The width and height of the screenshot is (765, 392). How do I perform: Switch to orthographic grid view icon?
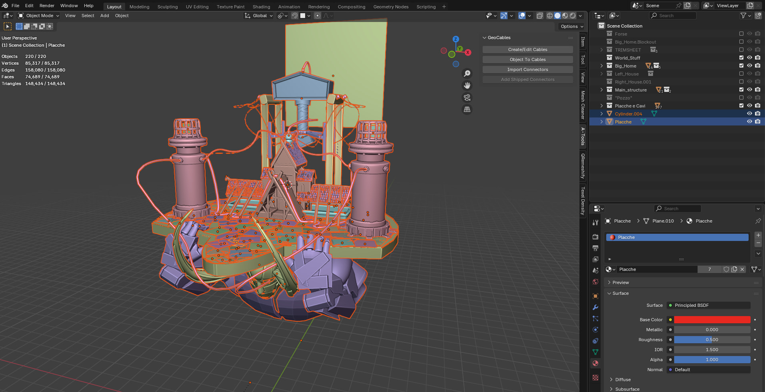pyautogui.click(x=467, y=109)
